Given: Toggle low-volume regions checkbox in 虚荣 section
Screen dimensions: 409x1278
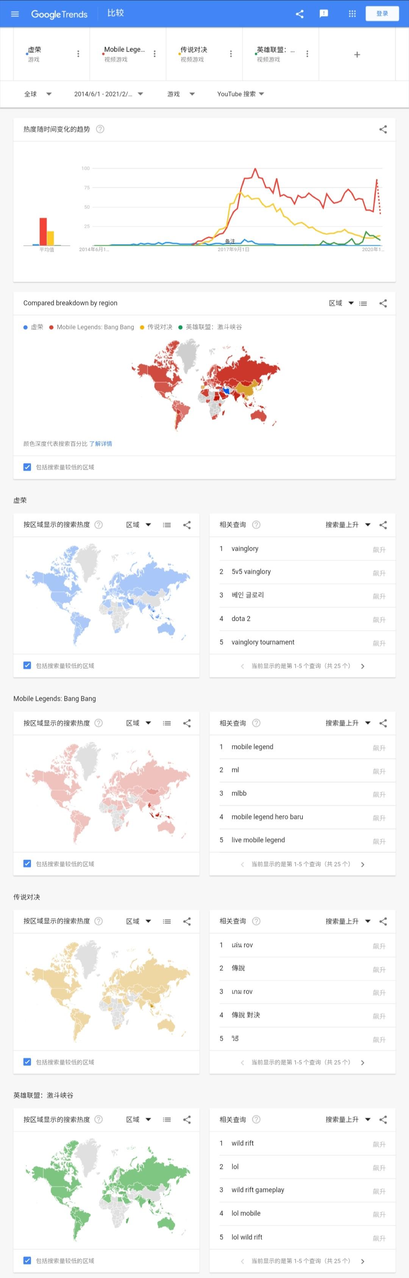Looking at the screenshot, I should (x=27, y=665).
